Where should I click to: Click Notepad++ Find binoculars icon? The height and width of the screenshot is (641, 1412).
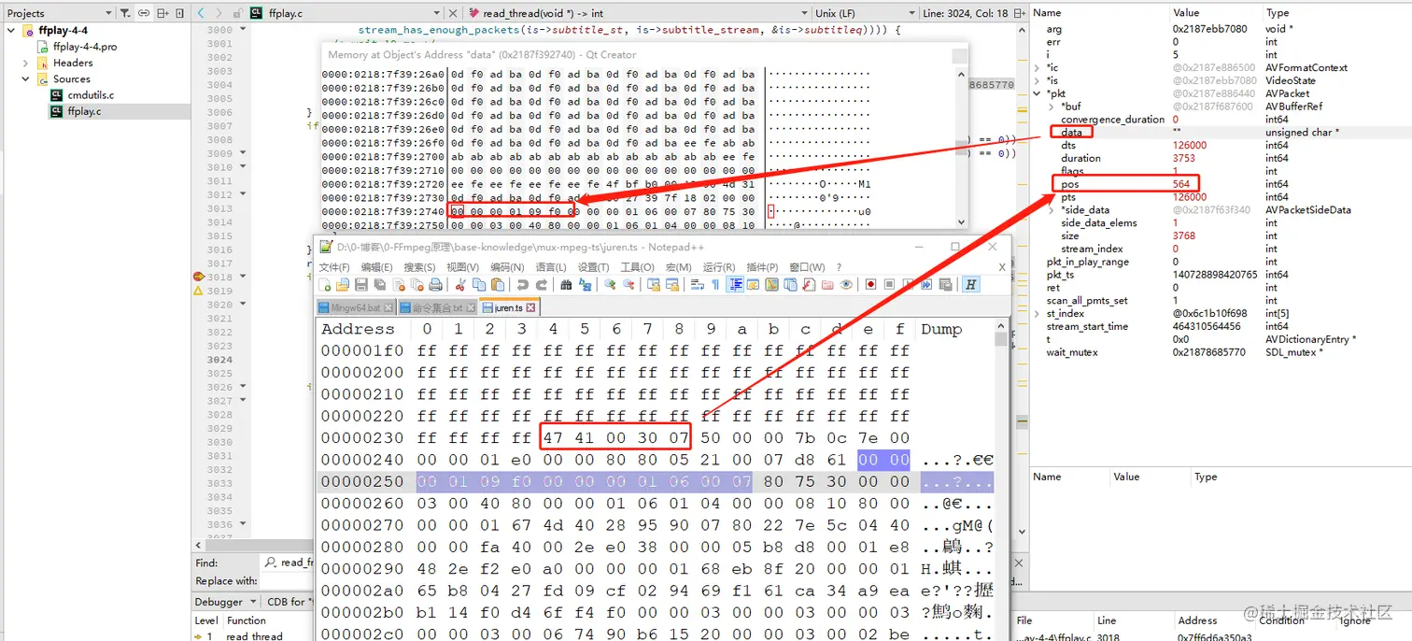[566, 285]
